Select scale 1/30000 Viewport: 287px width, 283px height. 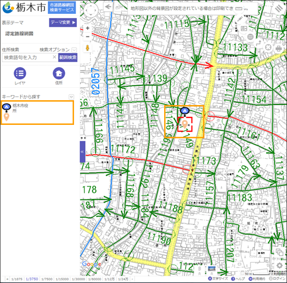(x=78, y=279)
